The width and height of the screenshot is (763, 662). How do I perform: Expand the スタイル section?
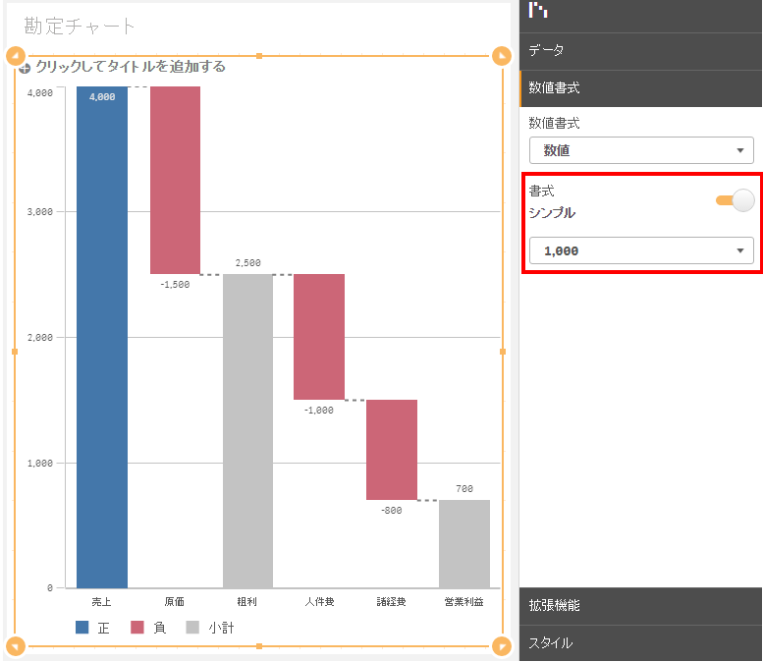pos(640,643)
